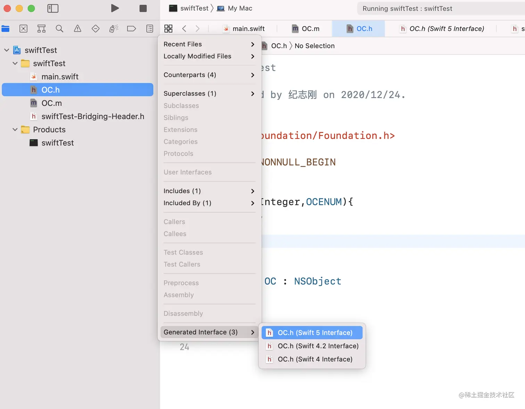
Task: Click the Related Items grid icon
Action: pos(168,28)
